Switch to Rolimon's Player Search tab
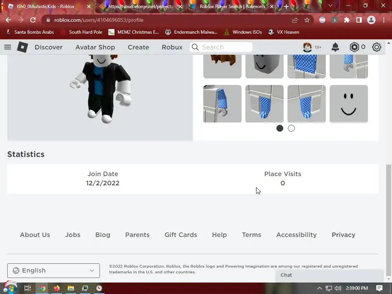 coord(232,7)
